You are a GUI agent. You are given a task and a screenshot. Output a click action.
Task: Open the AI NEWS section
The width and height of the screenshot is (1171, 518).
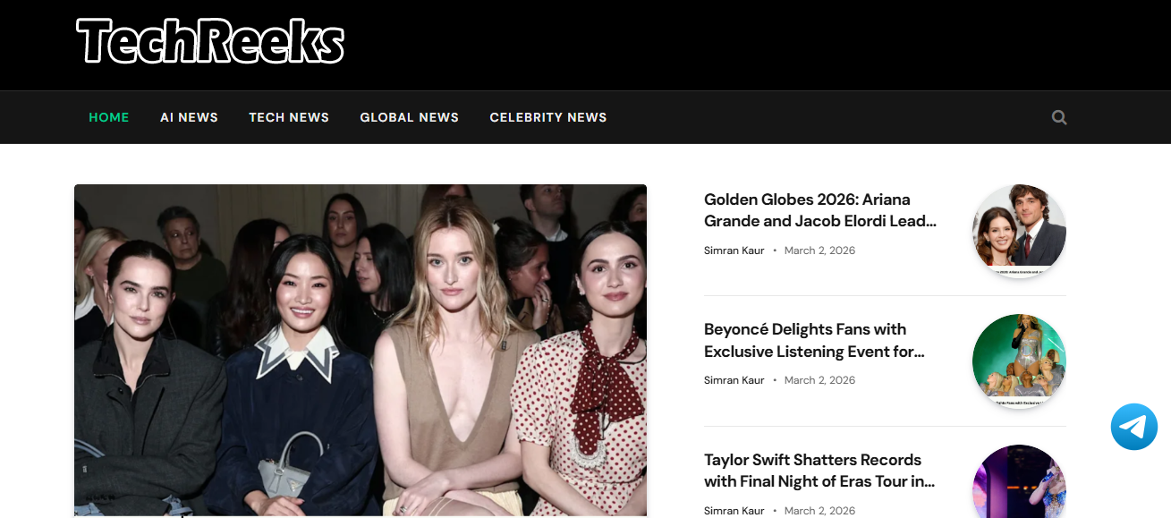189,117
